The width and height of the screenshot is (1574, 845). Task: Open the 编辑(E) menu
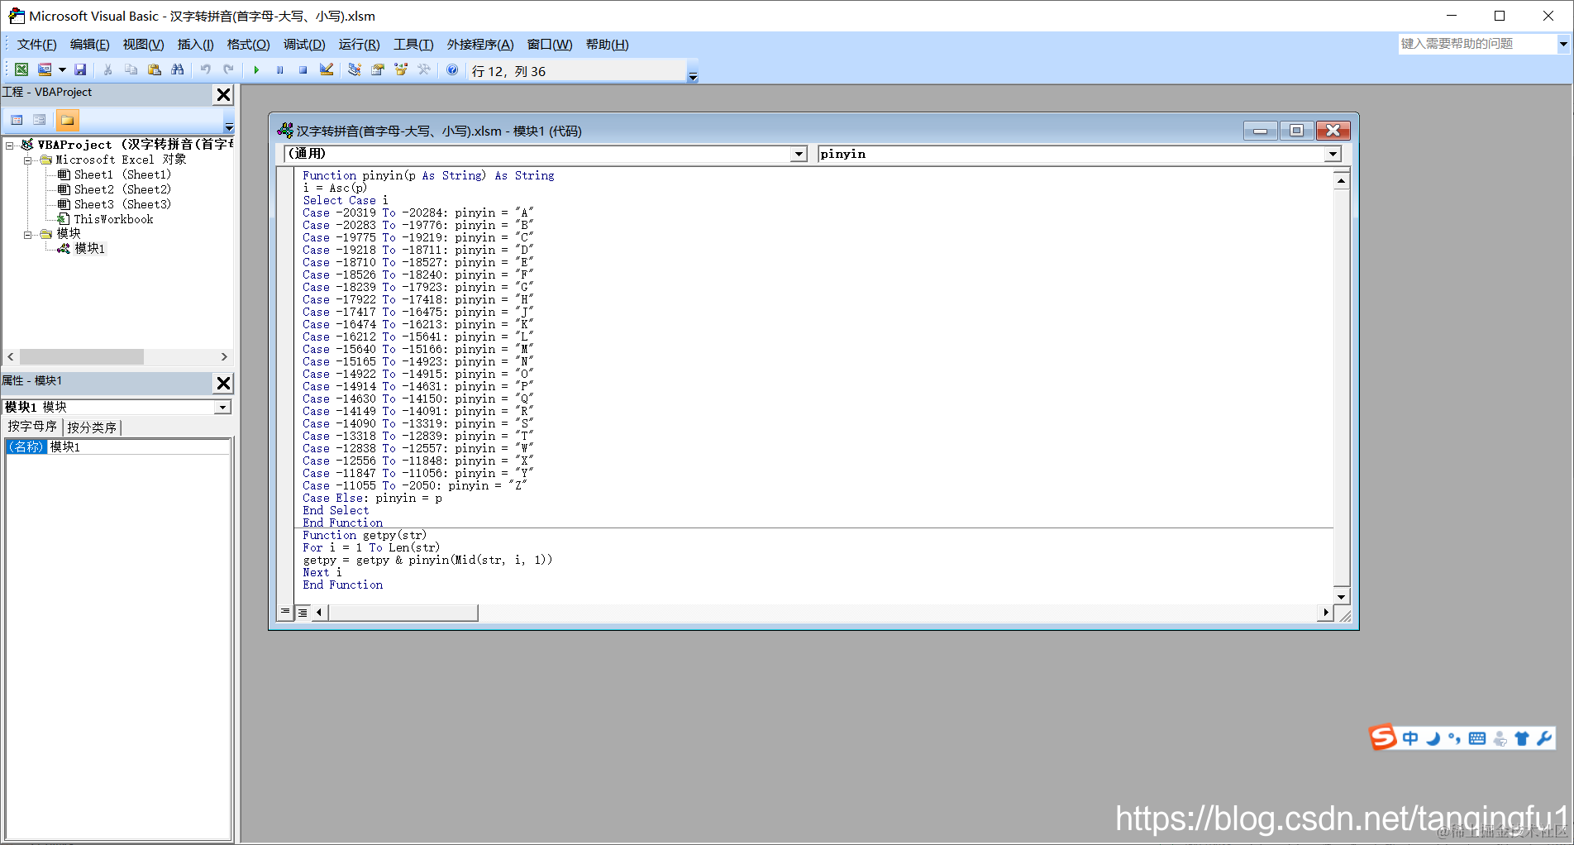click(x=89, y=45)
